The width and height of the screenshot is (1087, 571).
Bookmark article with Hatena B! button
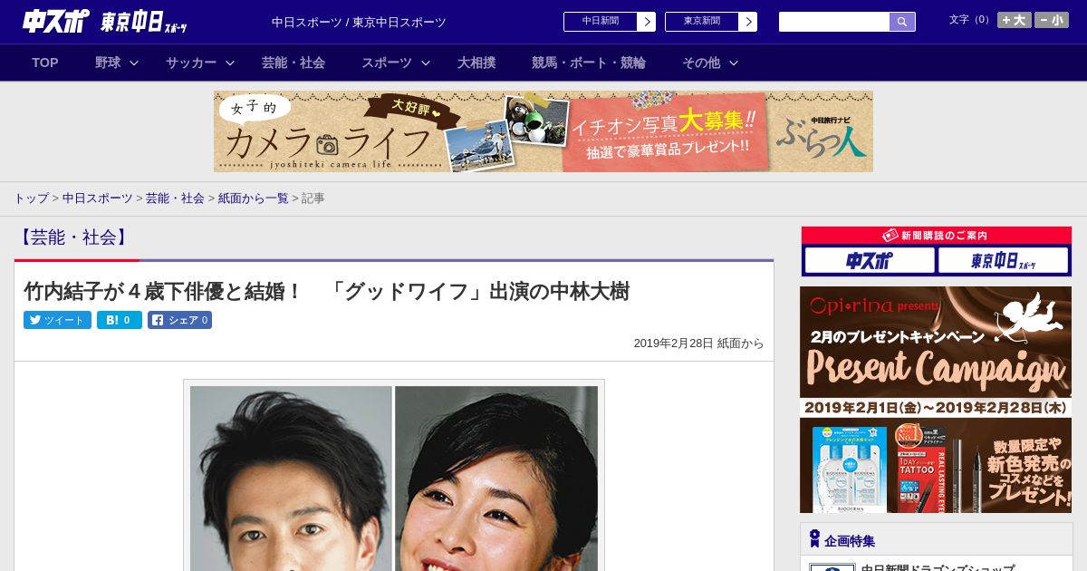click(x=120, y=320)
